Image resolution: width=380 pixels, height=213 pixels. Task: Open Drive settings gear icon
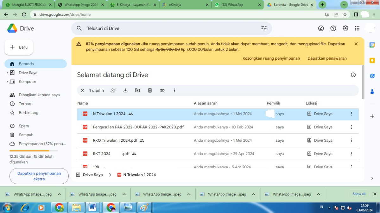tap(345, 28)
